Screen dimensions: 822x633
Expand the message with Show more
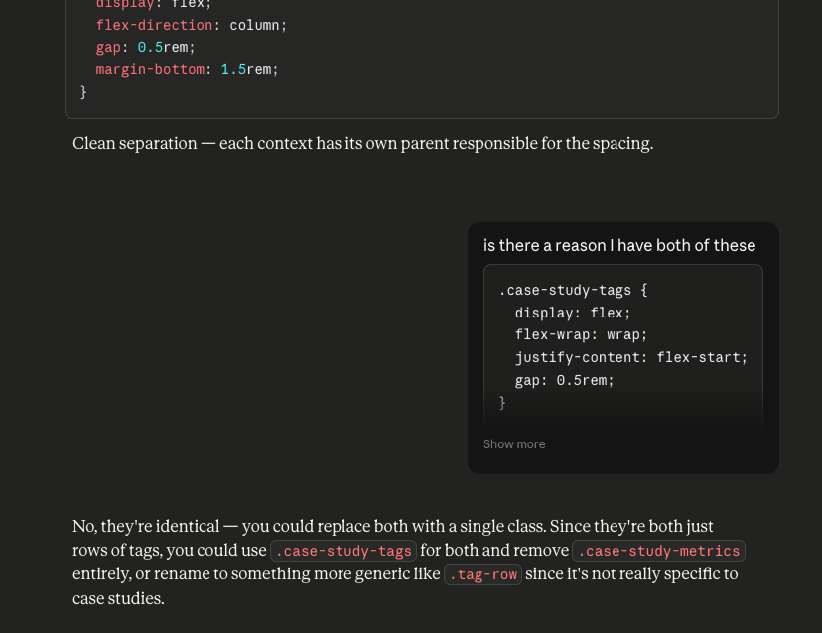coord(514,444)
